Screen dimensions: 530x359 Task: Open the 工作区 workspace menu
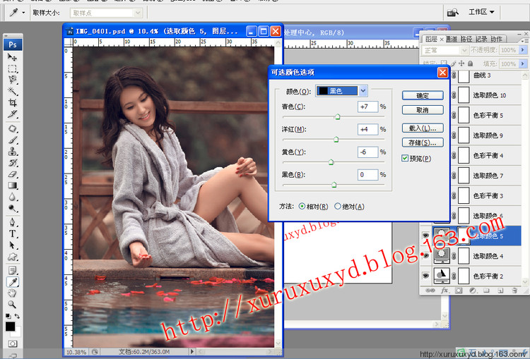[481, 12]
